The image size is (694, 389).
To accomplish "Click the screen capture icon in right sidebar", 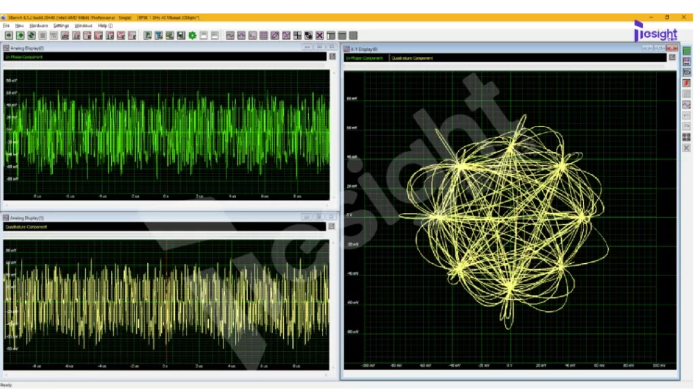I will point(687,72).
